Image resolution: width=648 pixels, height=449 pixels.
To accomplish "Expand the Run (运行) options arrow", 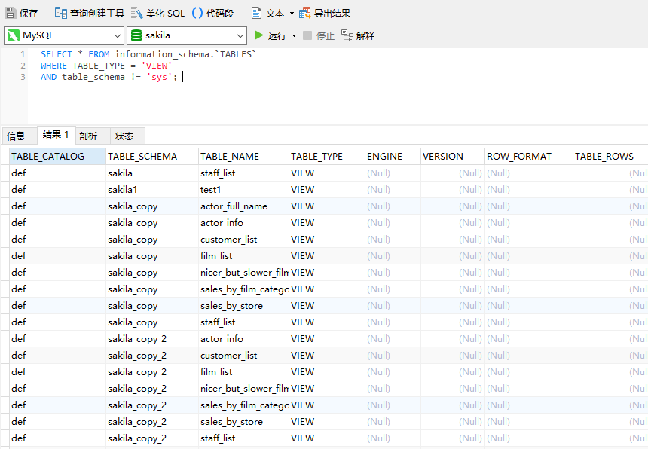I will pos(295,36).
